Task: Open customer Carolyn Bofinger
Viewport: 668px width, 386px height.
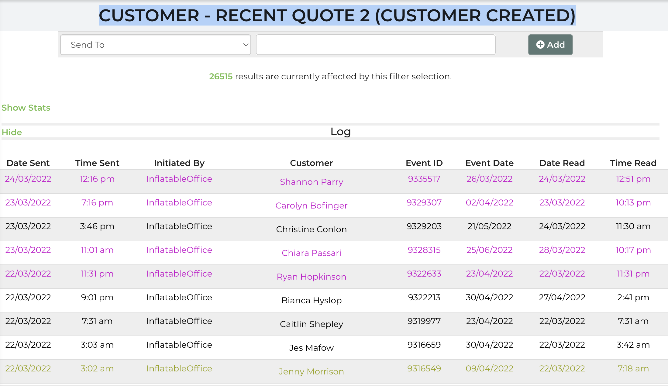Action: point(311,205)
